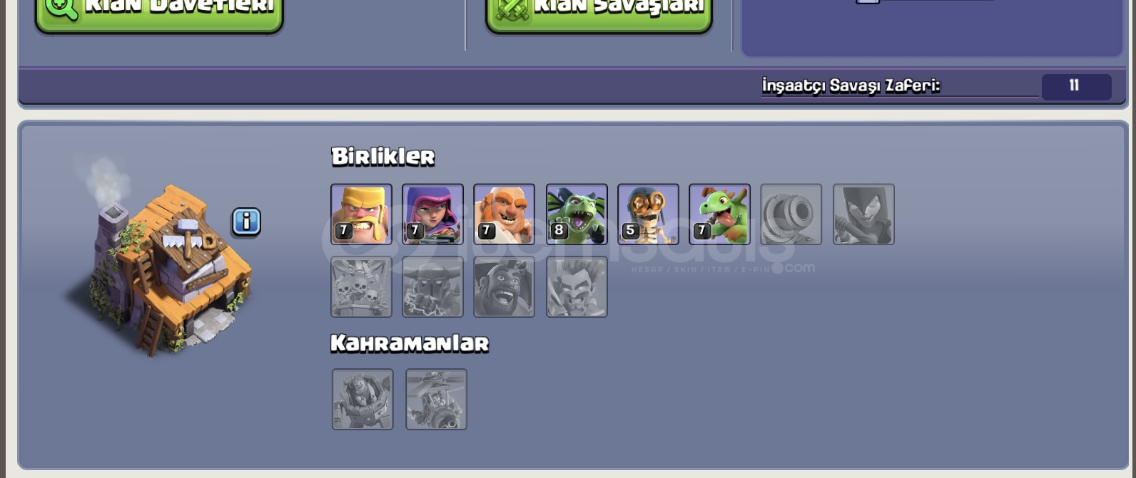Select the Boxer Giant troop icon

pyautogui.click(x=504, y=214)
